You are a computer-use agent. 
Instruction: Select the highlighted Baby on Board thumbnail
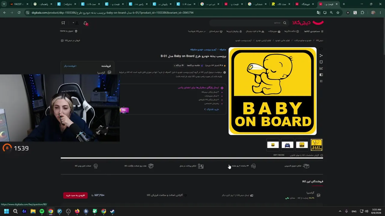[316, 145]
